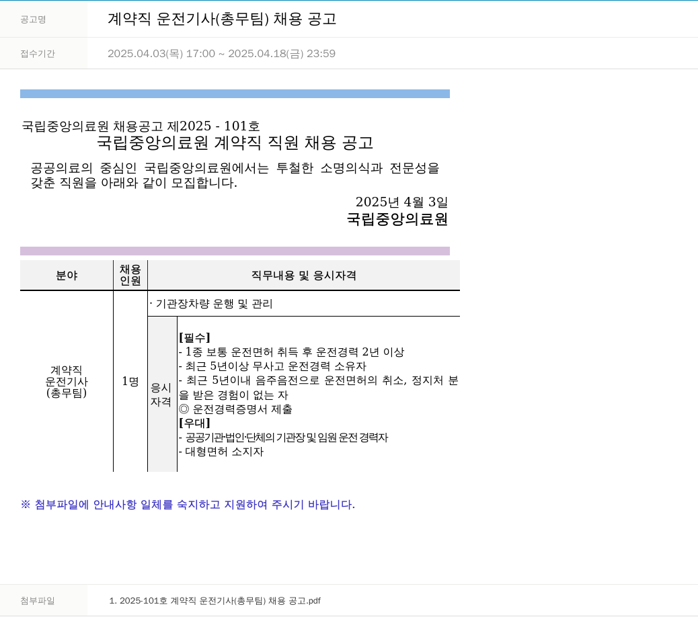
Task: Click the '첨부파일' label
Action: [38, 601]
